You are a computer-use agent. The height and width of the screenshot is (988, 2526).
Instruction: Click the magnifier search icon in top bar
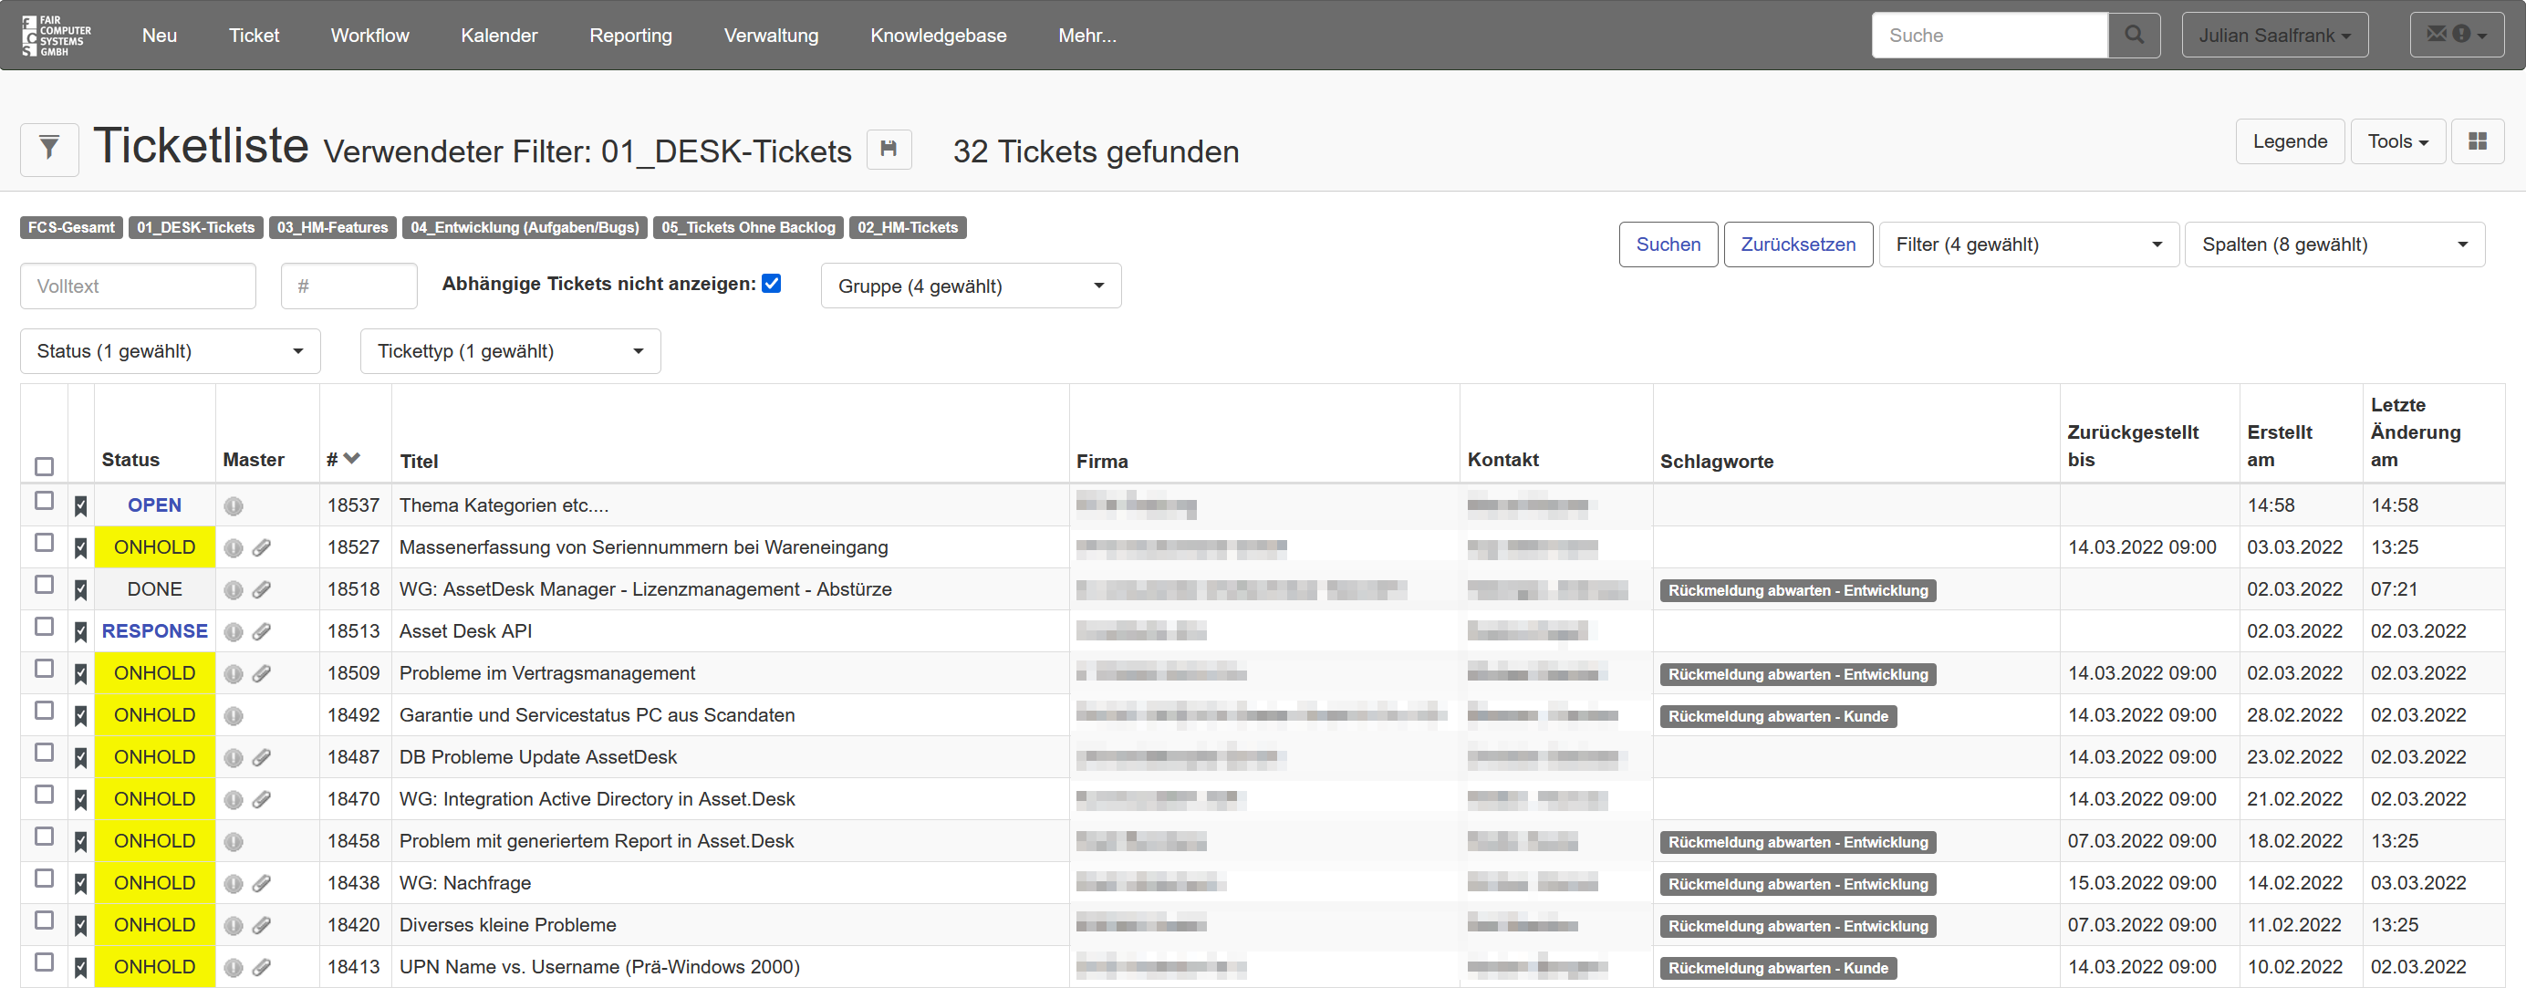[x=2134, y=36]
